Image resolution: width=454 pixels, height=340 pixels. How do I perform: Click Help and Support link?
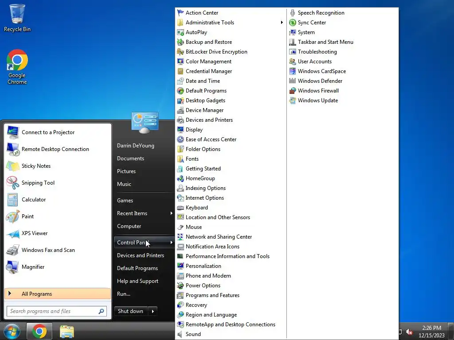click(137, 281)
